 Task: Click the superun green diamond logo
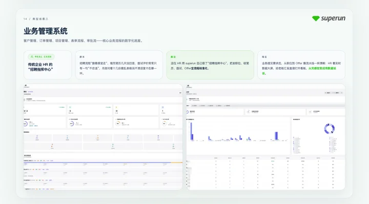click(316, 18)
